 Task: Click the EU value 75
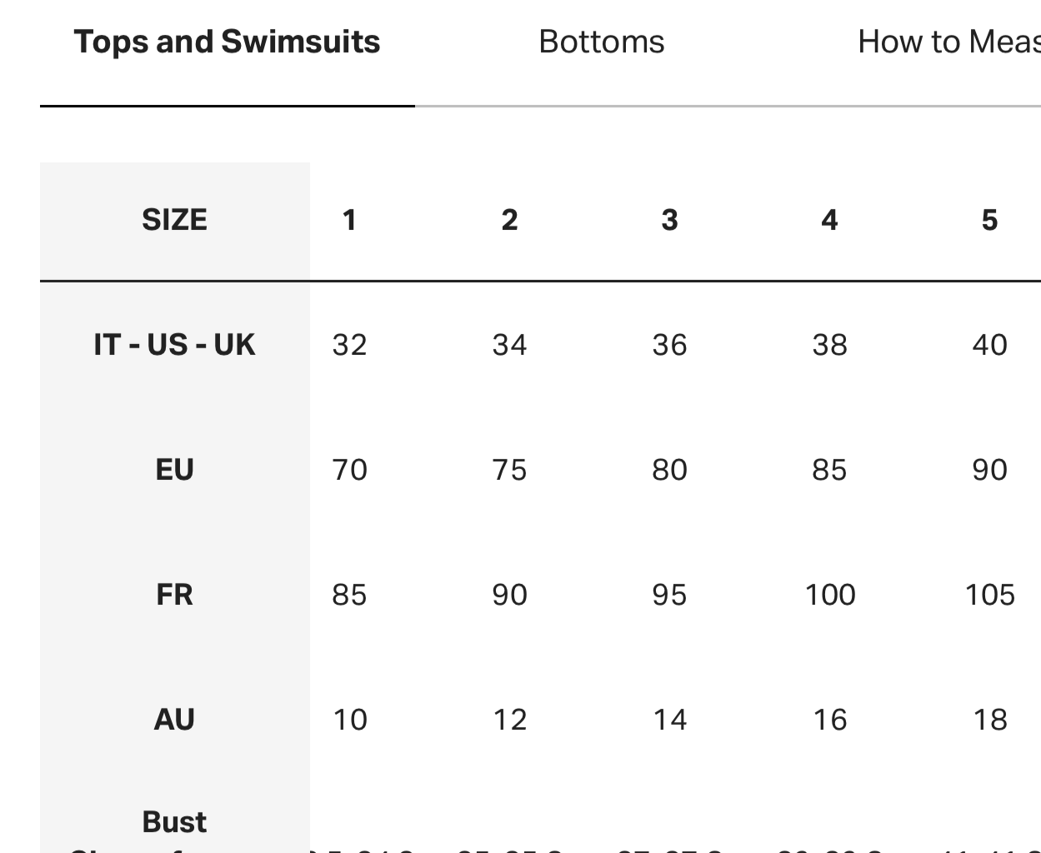tap(509, 470)
